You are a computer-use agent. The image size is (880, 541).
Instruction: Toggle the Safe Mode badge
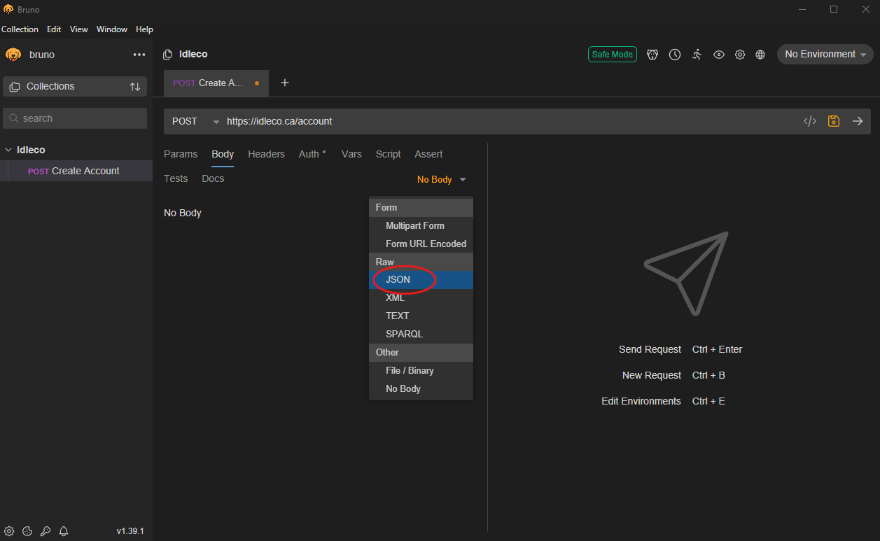tap(612, 55)
